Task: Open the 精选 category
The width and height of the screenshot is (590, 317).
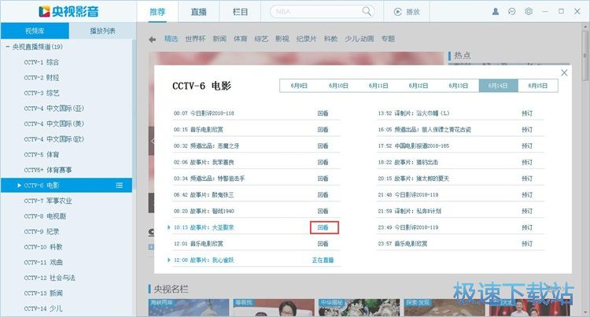Action: click(x=171, y=39)
